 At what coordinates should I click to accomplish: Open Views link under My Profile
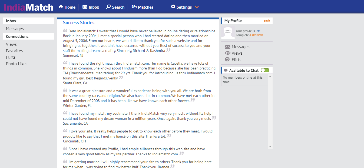tap(237, 53)
